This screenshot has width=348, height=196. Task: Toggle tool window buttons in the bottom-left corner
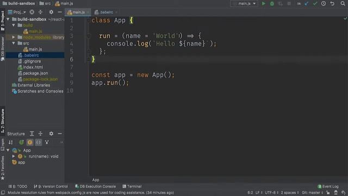(x=3, y=193)
